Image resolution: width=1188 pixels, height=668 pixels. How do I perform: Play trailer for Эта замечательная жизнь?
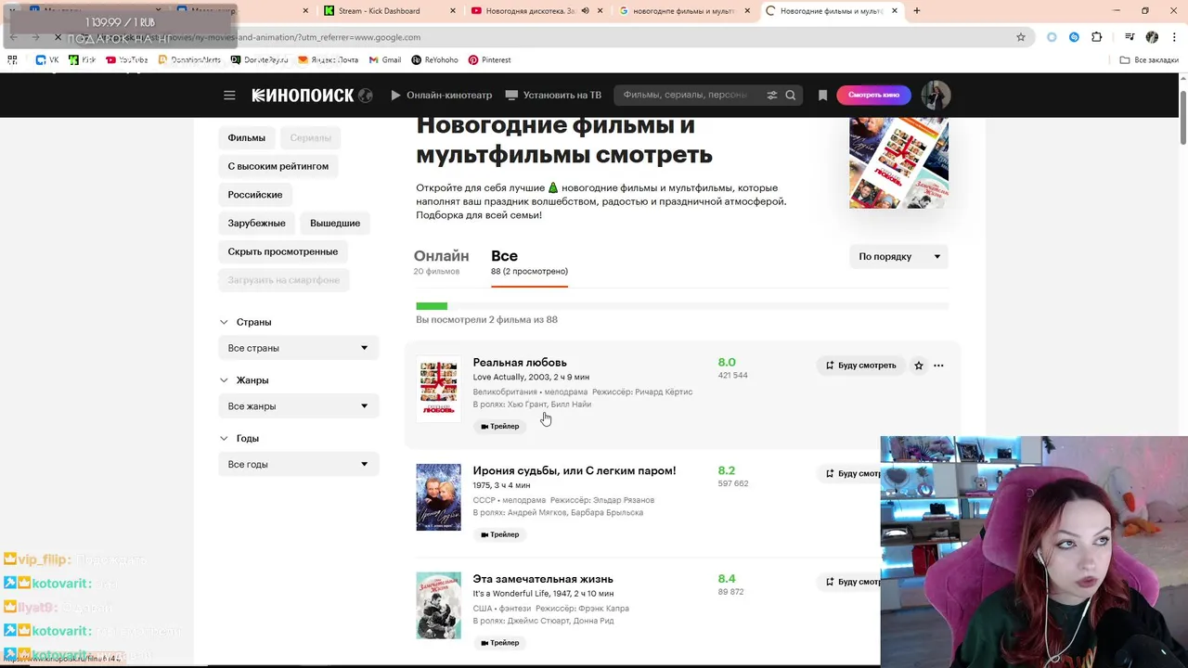(500, 643)
